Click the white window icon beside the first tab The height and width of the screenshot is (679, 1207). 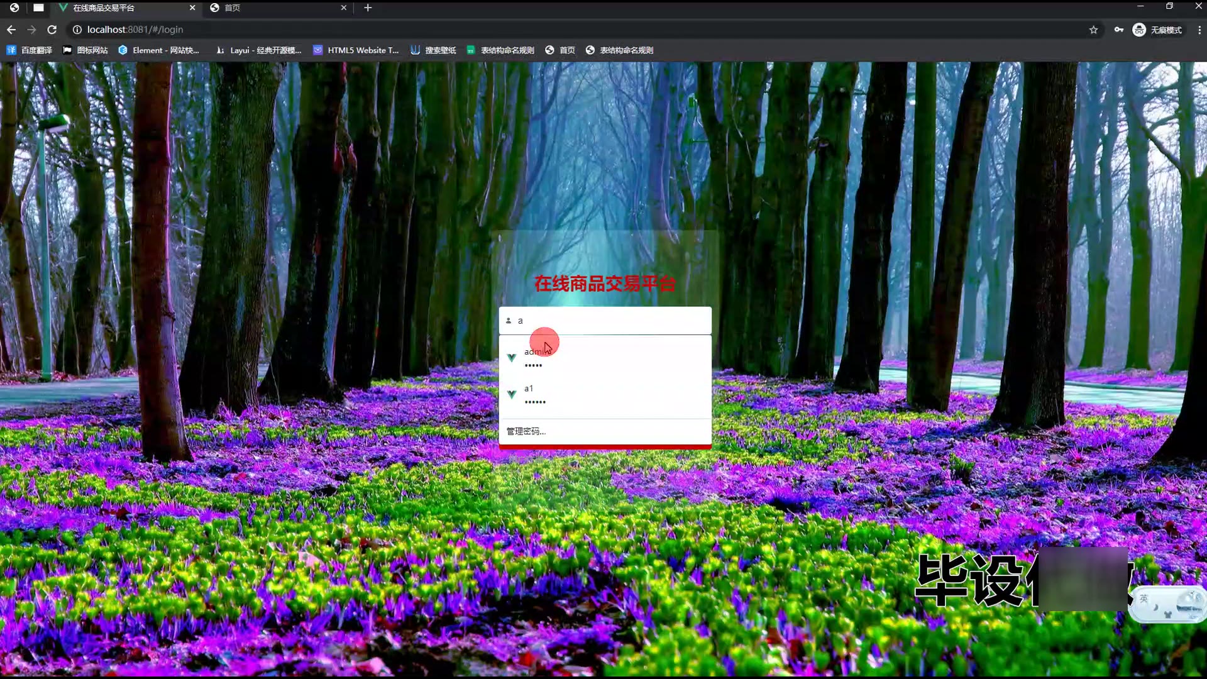click(x=38, y=8)
